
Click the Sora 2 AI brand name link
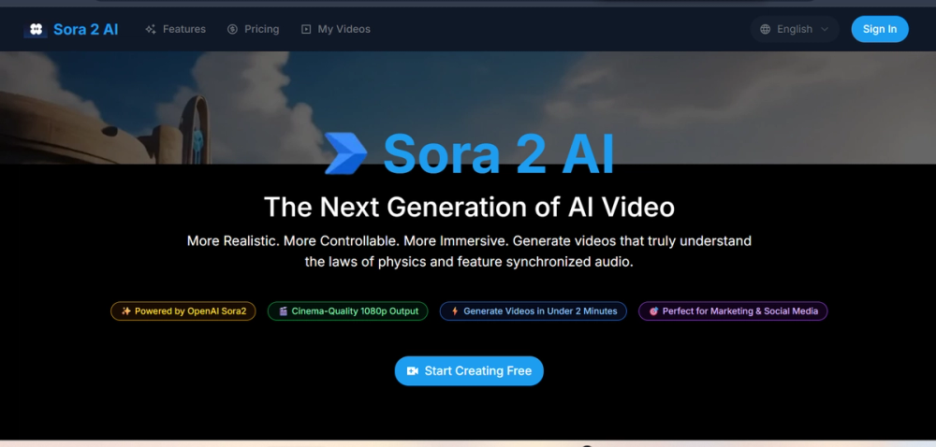(86, 29)
